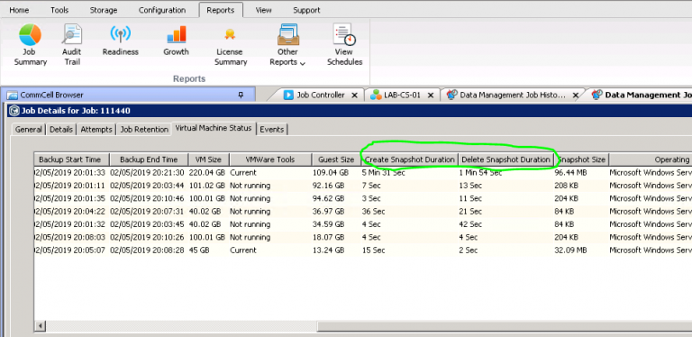
Task: Close the Job Controller tab
Action: tap(354, 96)
